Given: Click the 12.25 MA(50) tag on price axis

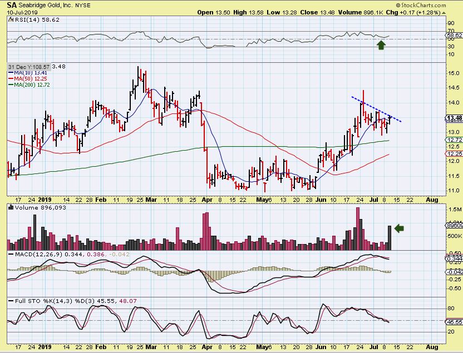Looking at the screenshot, I should pos(454,153).
